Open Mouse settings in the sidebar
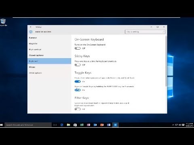 (49, 67)
